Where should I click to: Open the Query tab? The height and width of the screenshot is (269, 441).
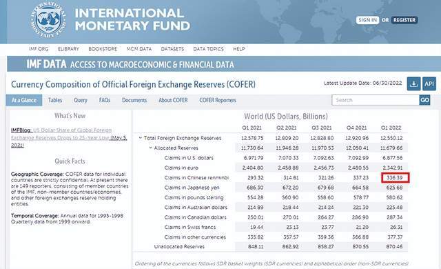[x=81, y=100]
